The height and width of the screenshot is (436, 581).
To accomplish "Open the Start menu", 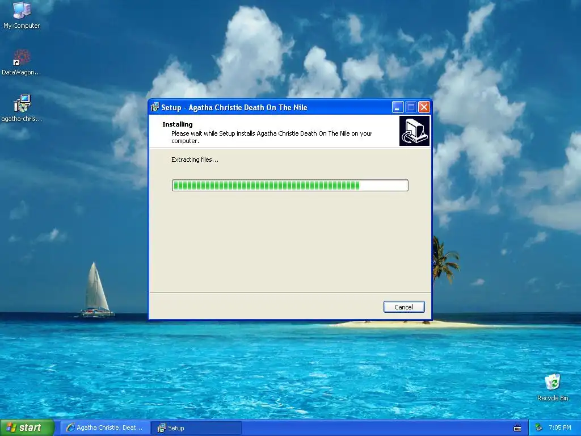I will pos(27,428).
